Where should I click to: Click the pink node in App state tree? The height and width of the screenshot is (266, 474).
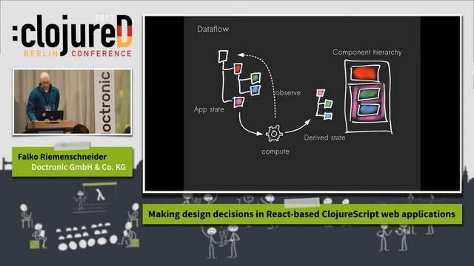click(238, 102)
